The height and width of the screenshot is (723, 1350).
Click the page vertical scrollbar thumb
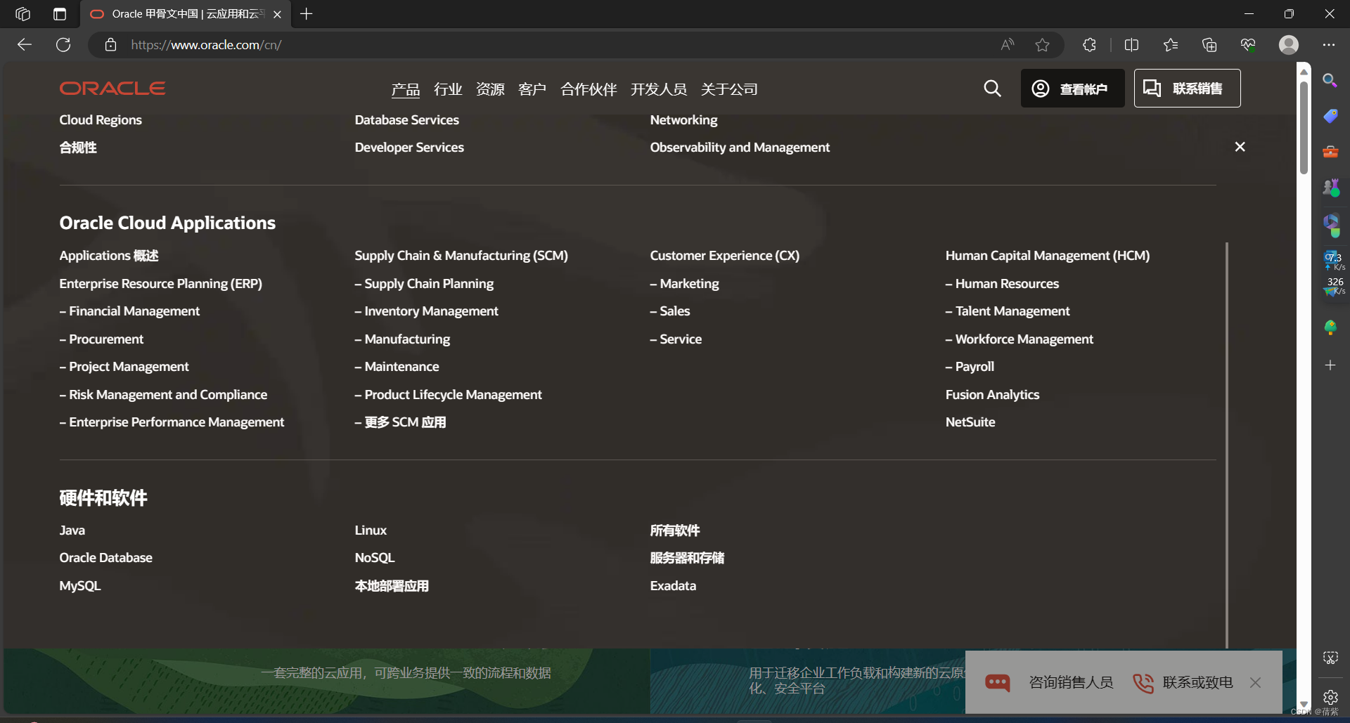pyautogui.click(x=1304, y=126)
